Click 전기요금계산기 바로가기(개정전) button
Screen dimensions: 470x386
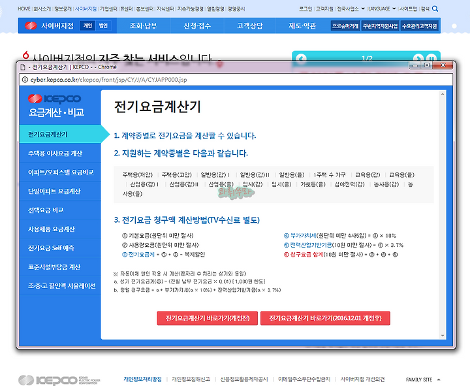[x=208, y=318]
